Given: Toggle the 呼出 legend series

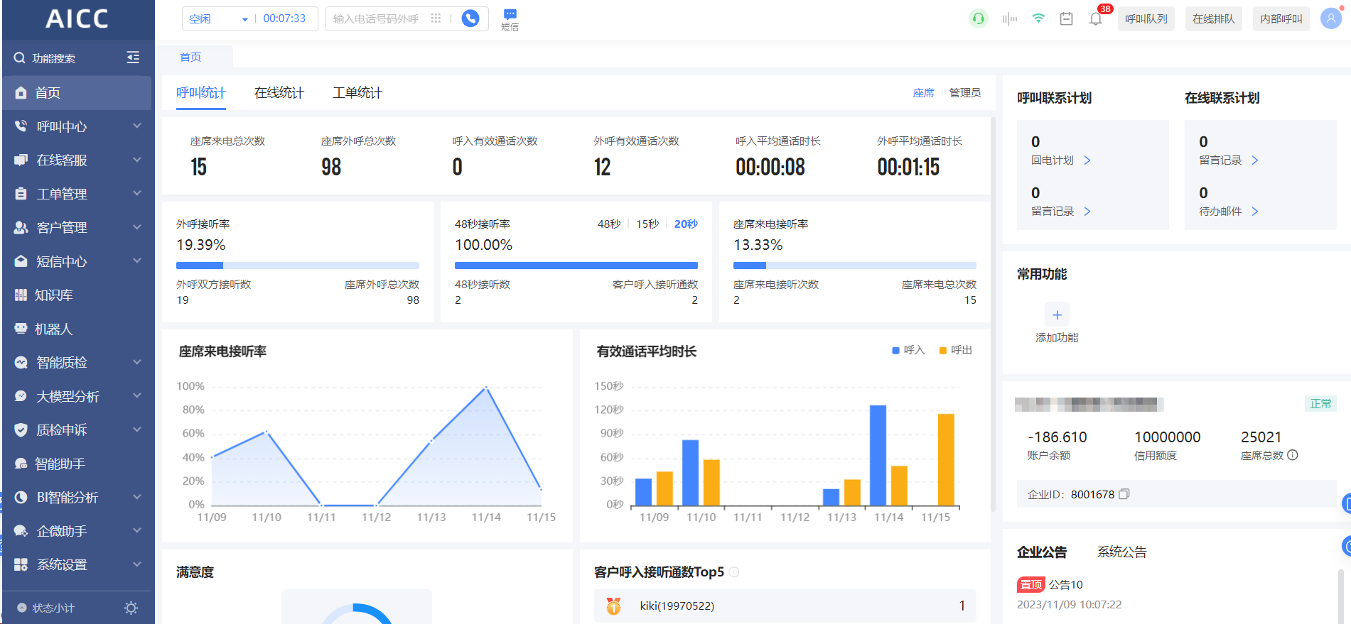Looking at the screenshot, I should [956, 350].
